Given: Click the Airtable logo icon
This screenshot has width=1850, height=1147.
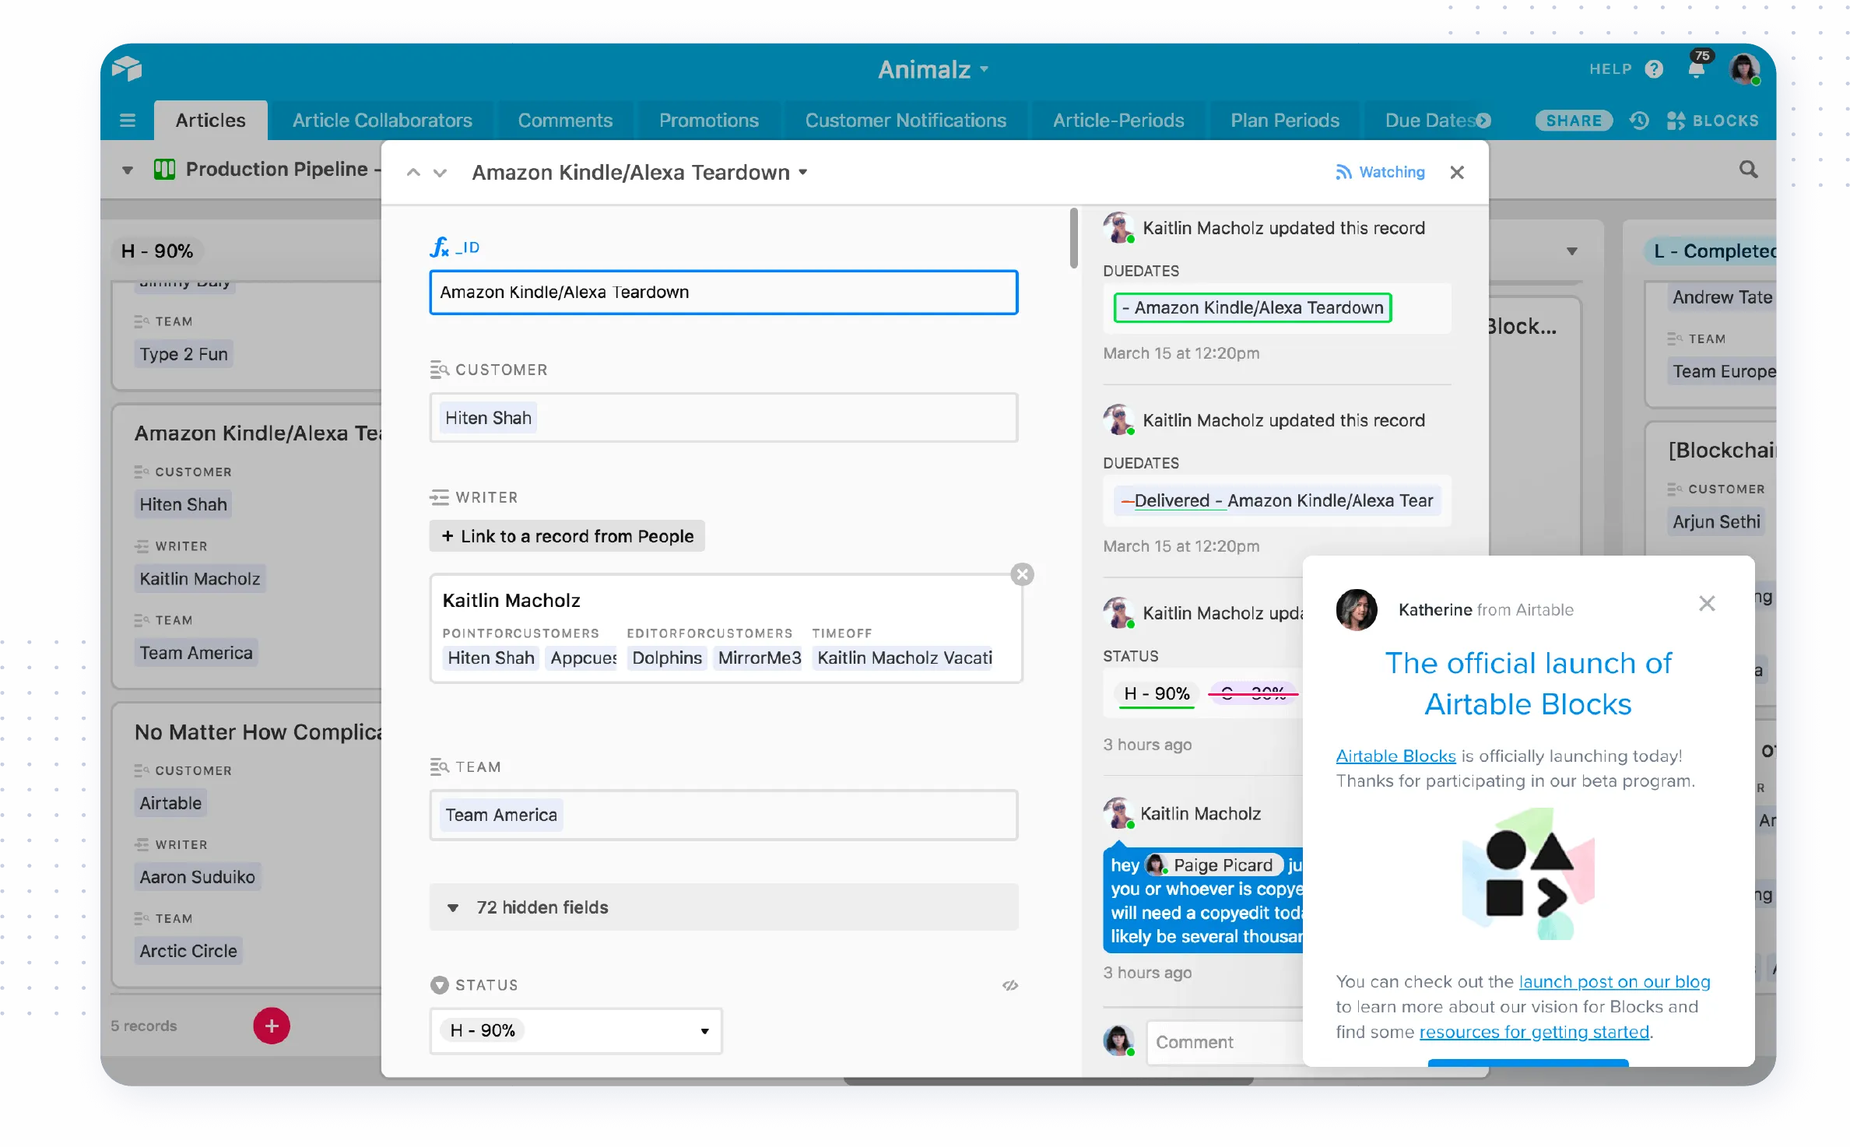Looking at the screenshot, I should [127, 68].
